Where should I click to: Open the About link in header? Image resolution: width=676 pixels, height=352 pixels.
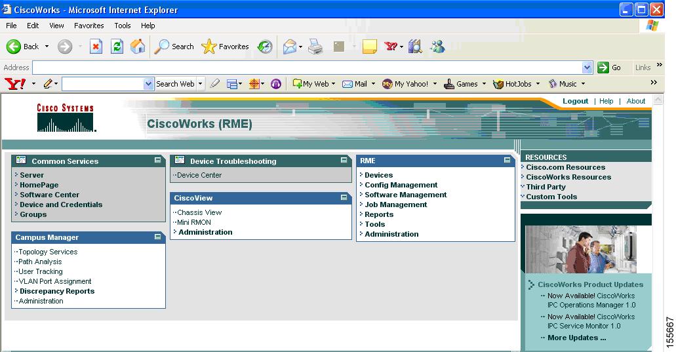[x=636, y=101]
